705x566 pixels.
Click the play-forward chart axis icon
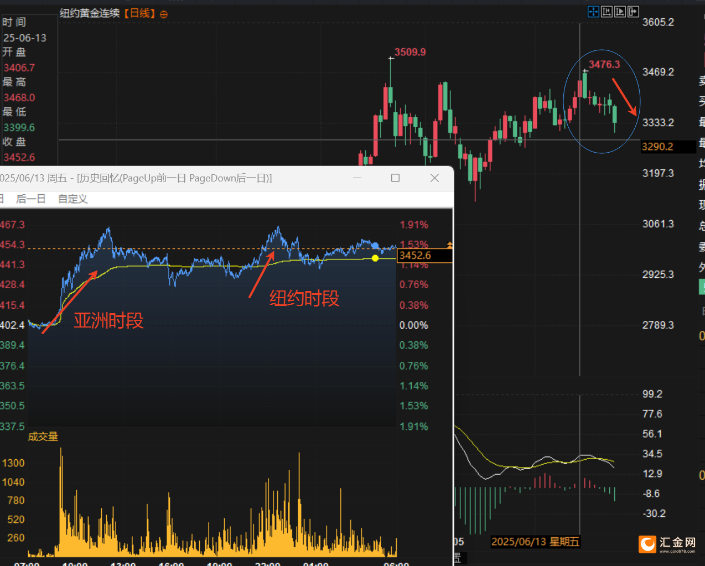coord(620,12)
